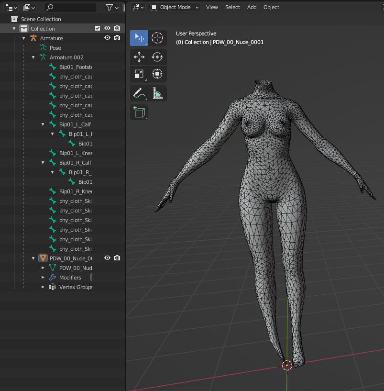Activate the Add Cube tool
The height and width of the screenshot is (391, 384).
click(139, 112)
